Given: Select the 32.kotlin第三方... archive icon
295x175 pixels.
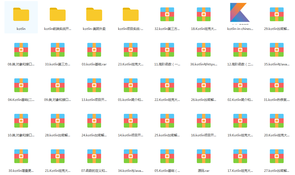Looking at the screenshot, I should (167, 14).
